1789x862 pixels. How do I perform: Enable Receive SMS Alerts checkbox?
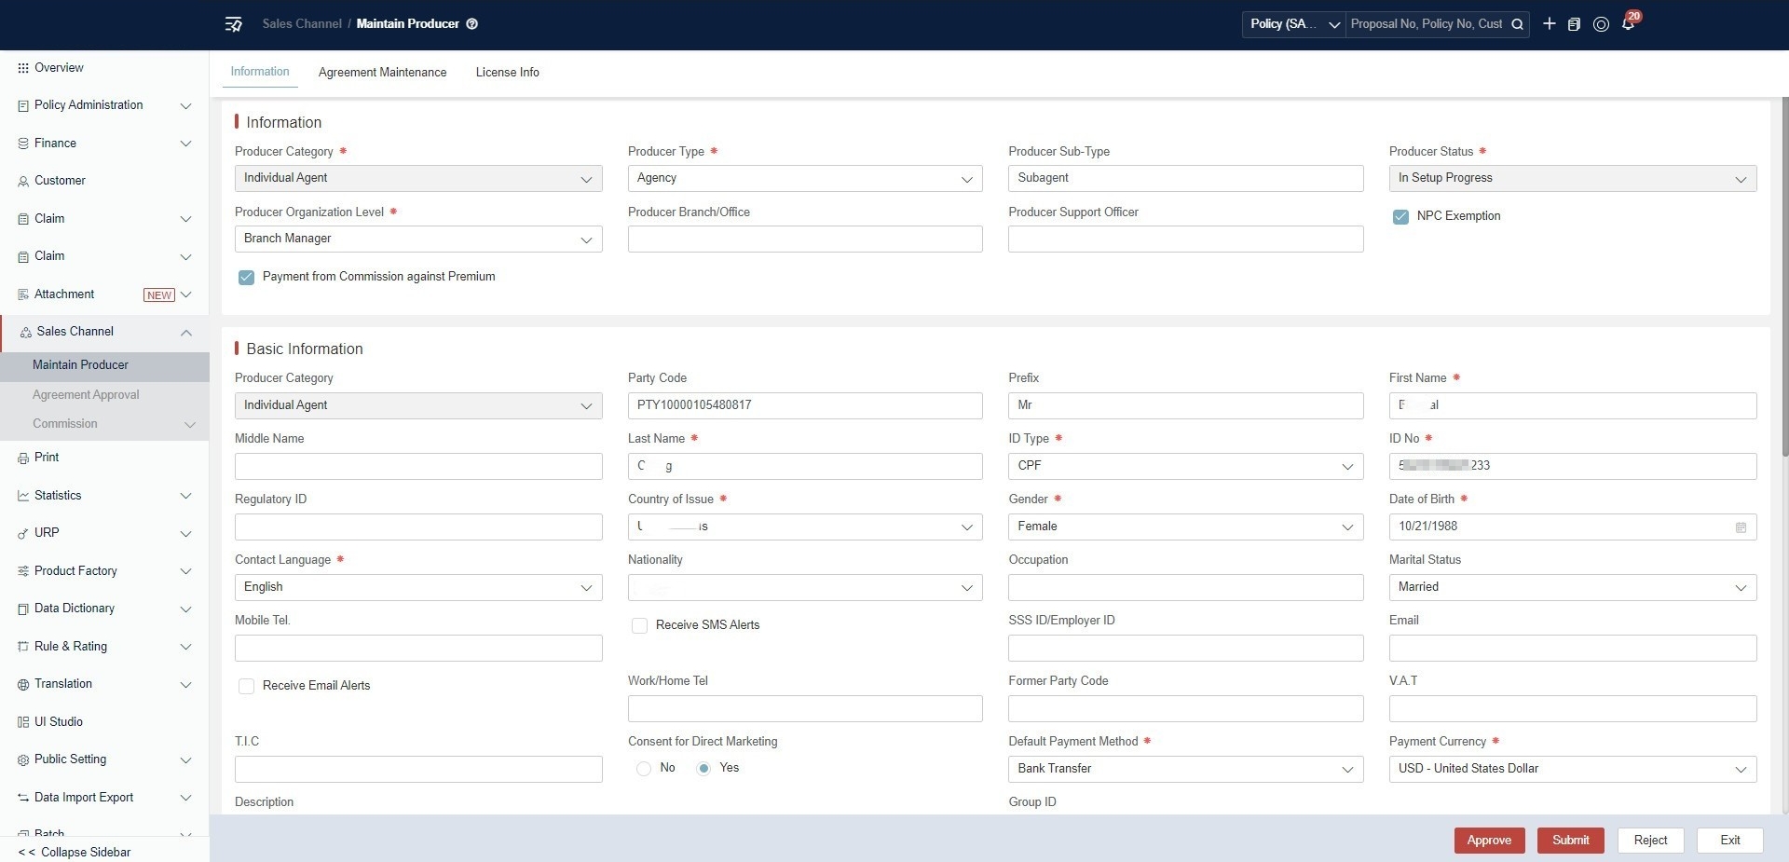point(639,626)
